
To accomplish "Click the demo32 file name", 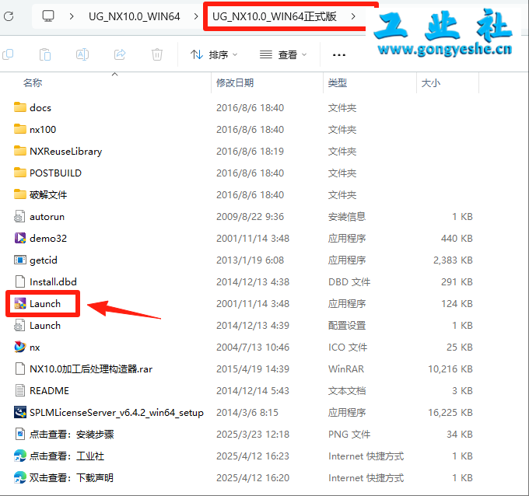I will point(48,239).
